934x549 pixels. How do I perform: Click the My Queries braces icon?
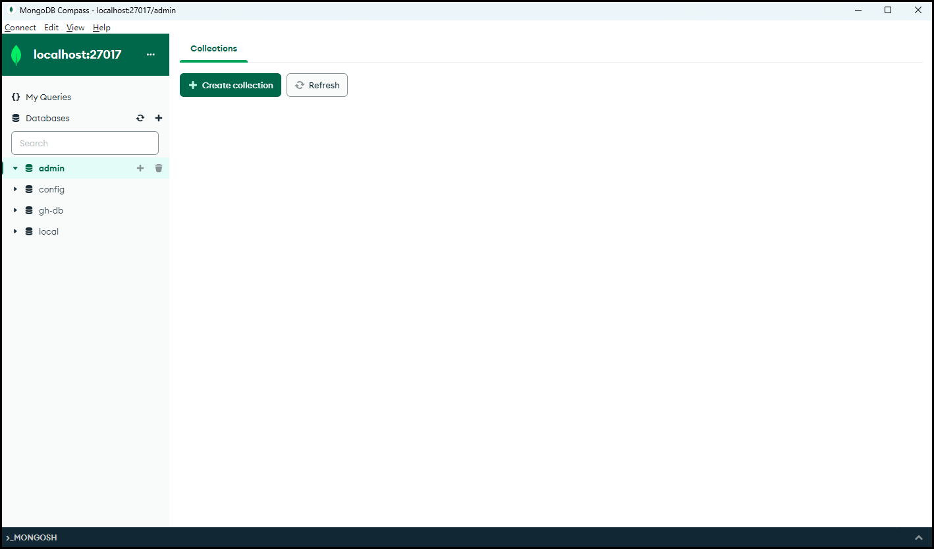click(16, 98)
